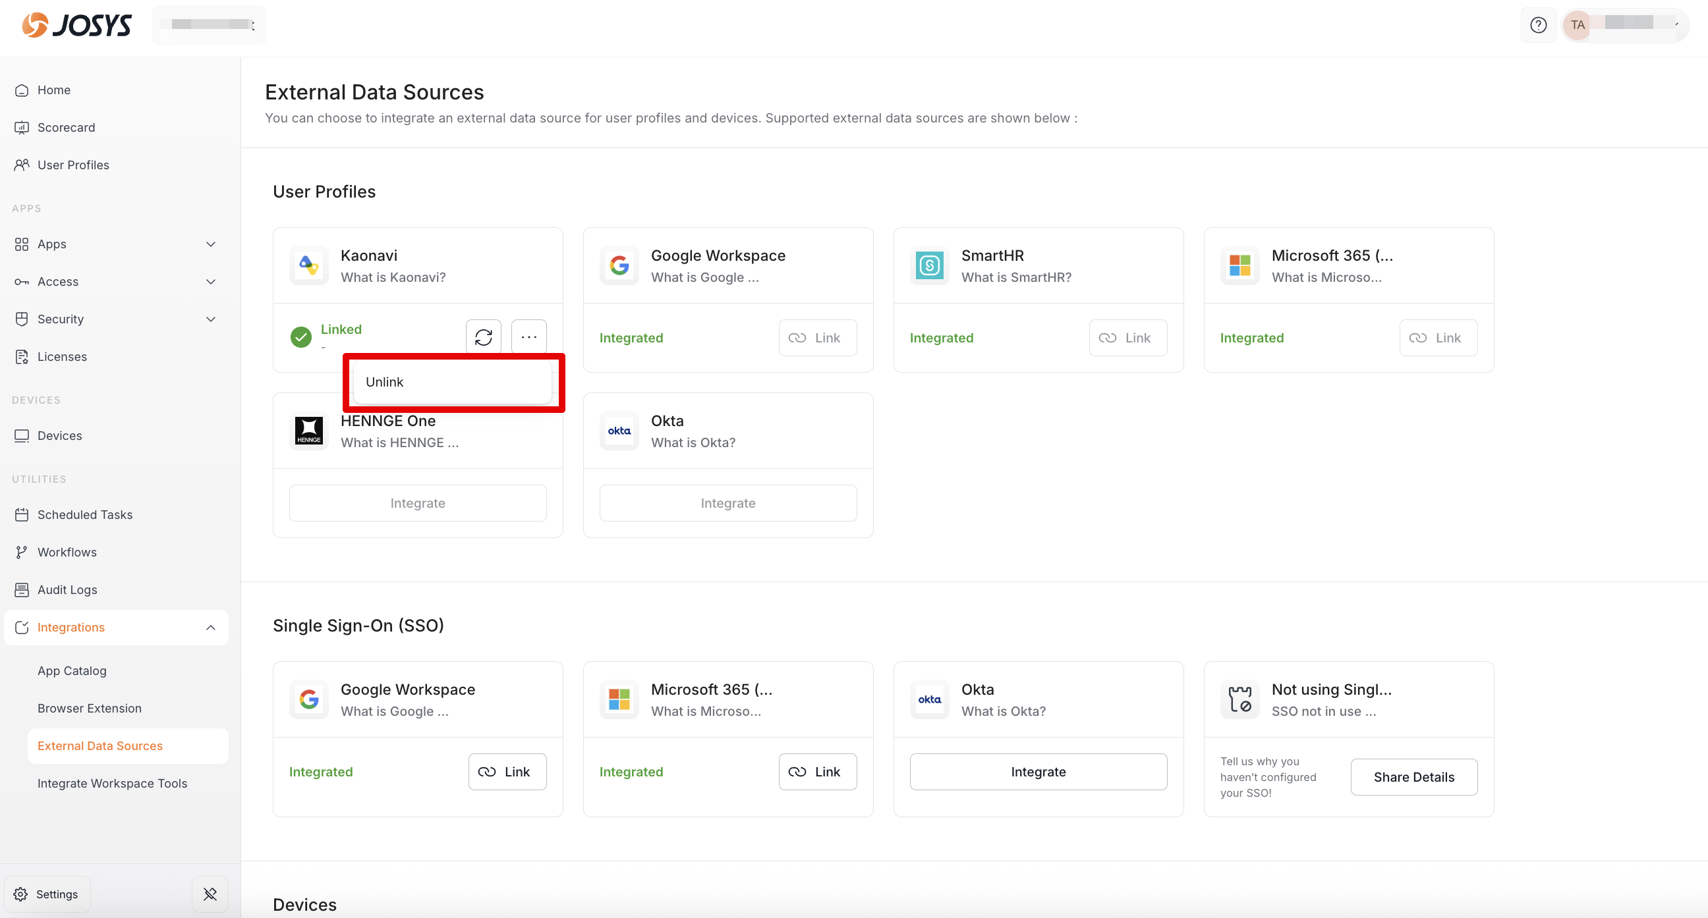Click the HENNGE One logo icon
This screenshot has height=918, width=1708.
coord(309,431)
